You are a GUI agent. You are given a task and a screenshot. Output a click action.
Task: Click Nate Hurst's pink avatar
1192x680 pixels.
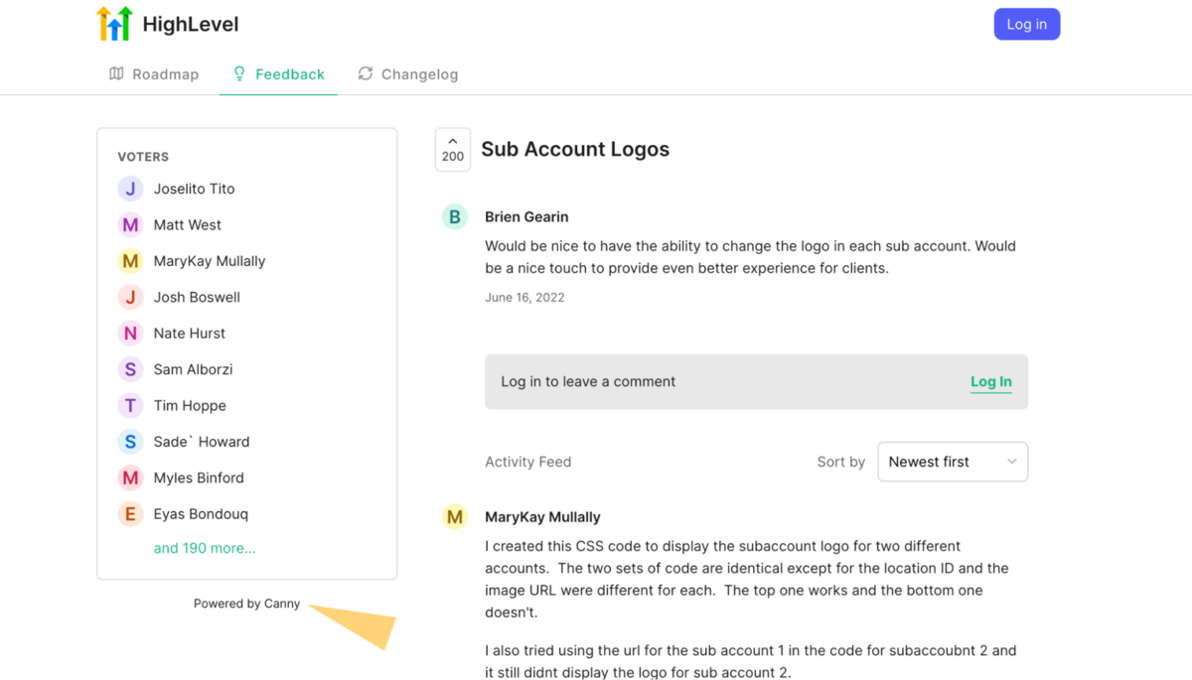130,334
